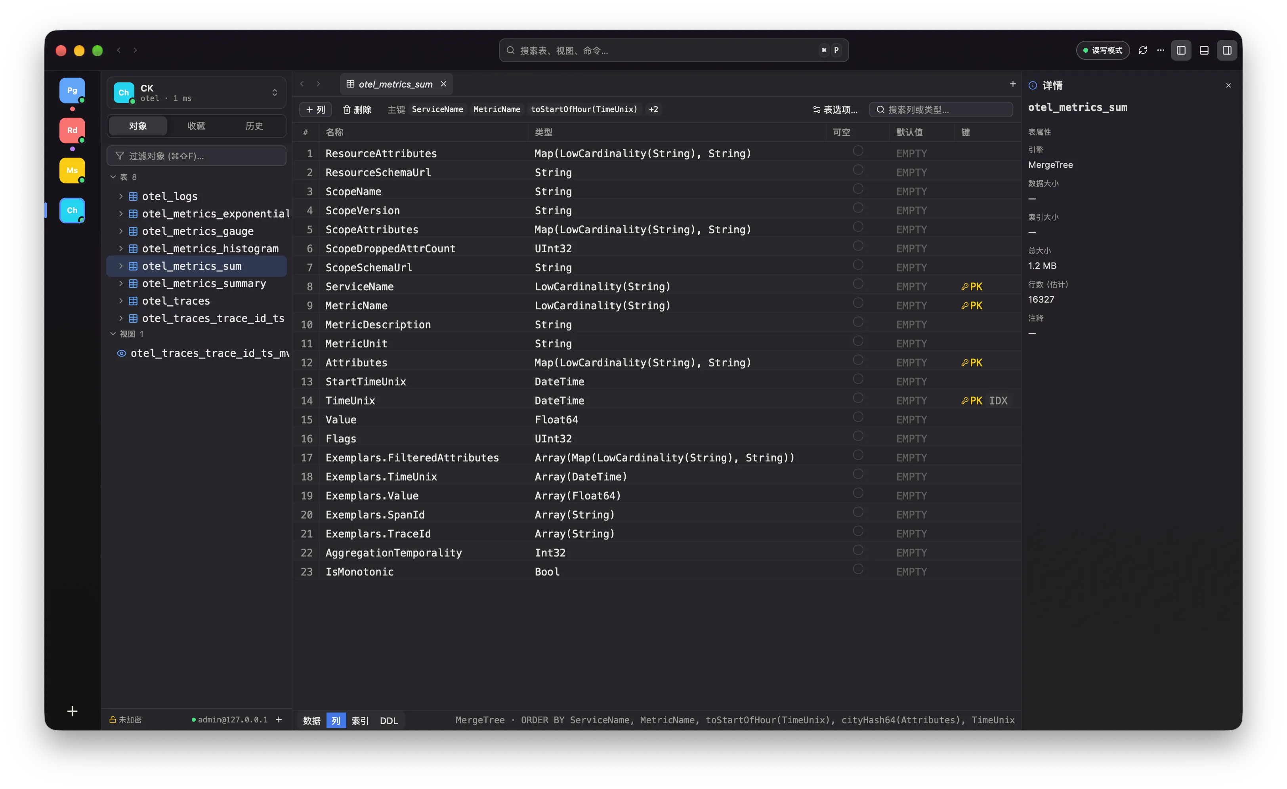Add a new connection with plus icon
The image size is (1287, 789).
tap(72, 711)
